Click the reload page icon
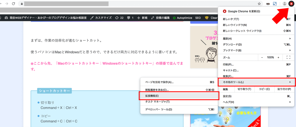Image resolution: width=296 pixels, height=127 pixels. click(x=13, y=3)
